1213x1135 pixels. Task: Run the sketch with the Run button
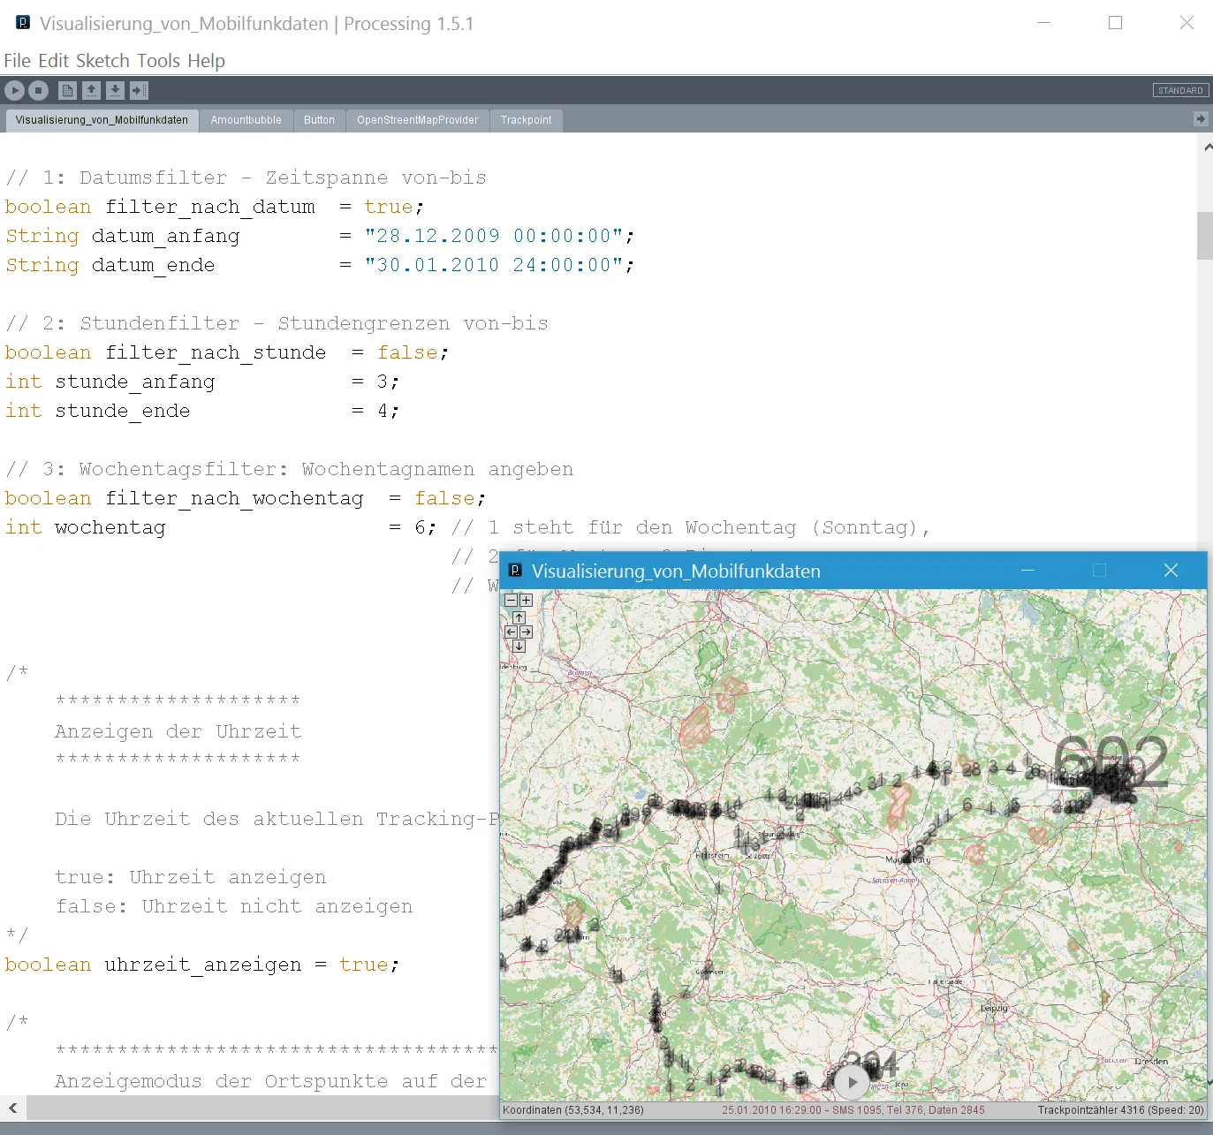[14, 90]
